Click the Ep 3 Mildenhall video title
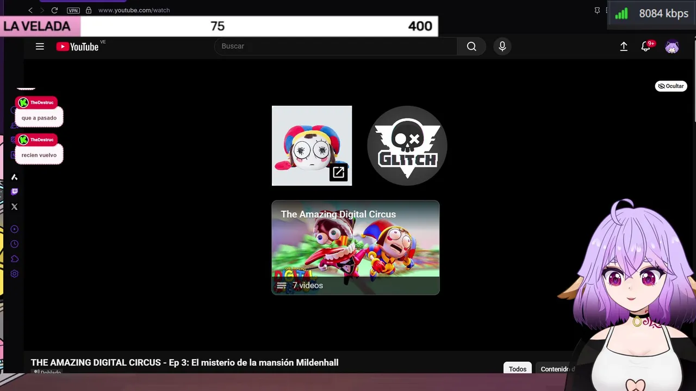The height and width of the screenshot is (391, 696). pos(184,362)
